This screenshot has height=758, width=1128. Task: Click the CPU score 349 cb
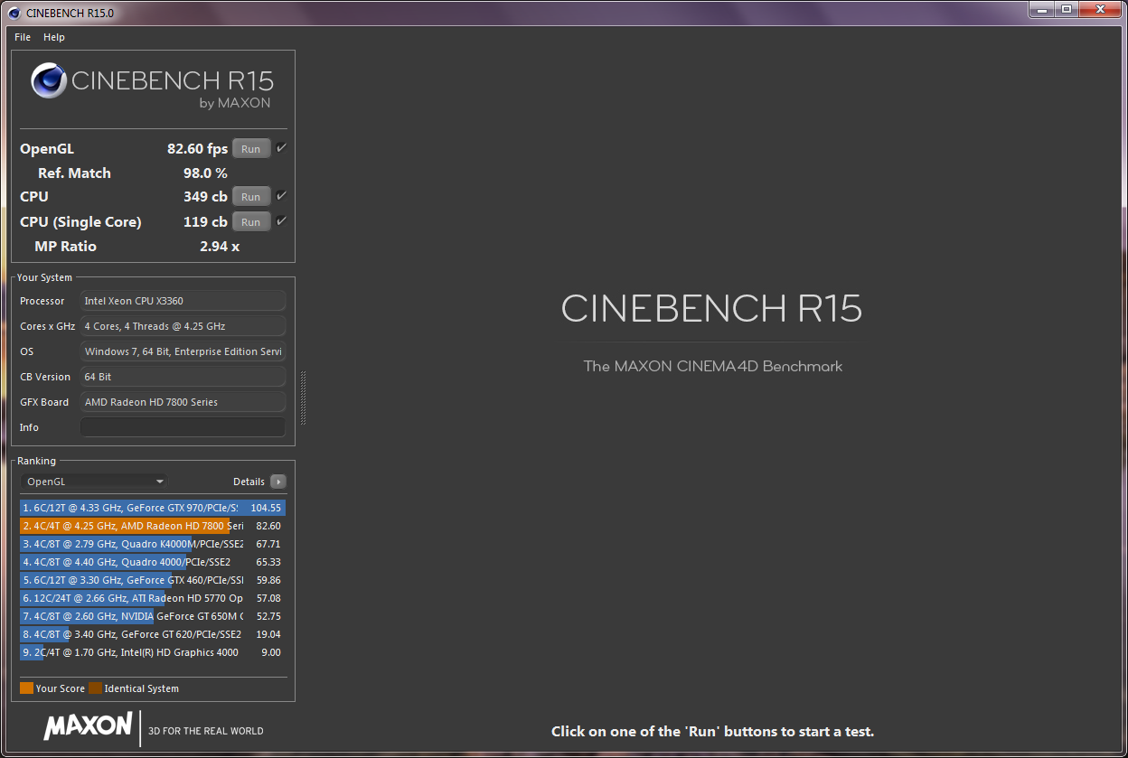(x=205, y=196)
